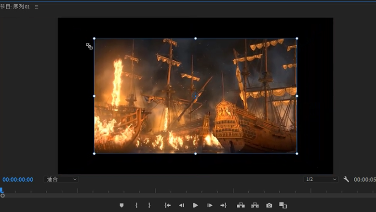Click the blue playhead marker on ruler
Screen dimensions: 376x212
click(x=1, y=190)
